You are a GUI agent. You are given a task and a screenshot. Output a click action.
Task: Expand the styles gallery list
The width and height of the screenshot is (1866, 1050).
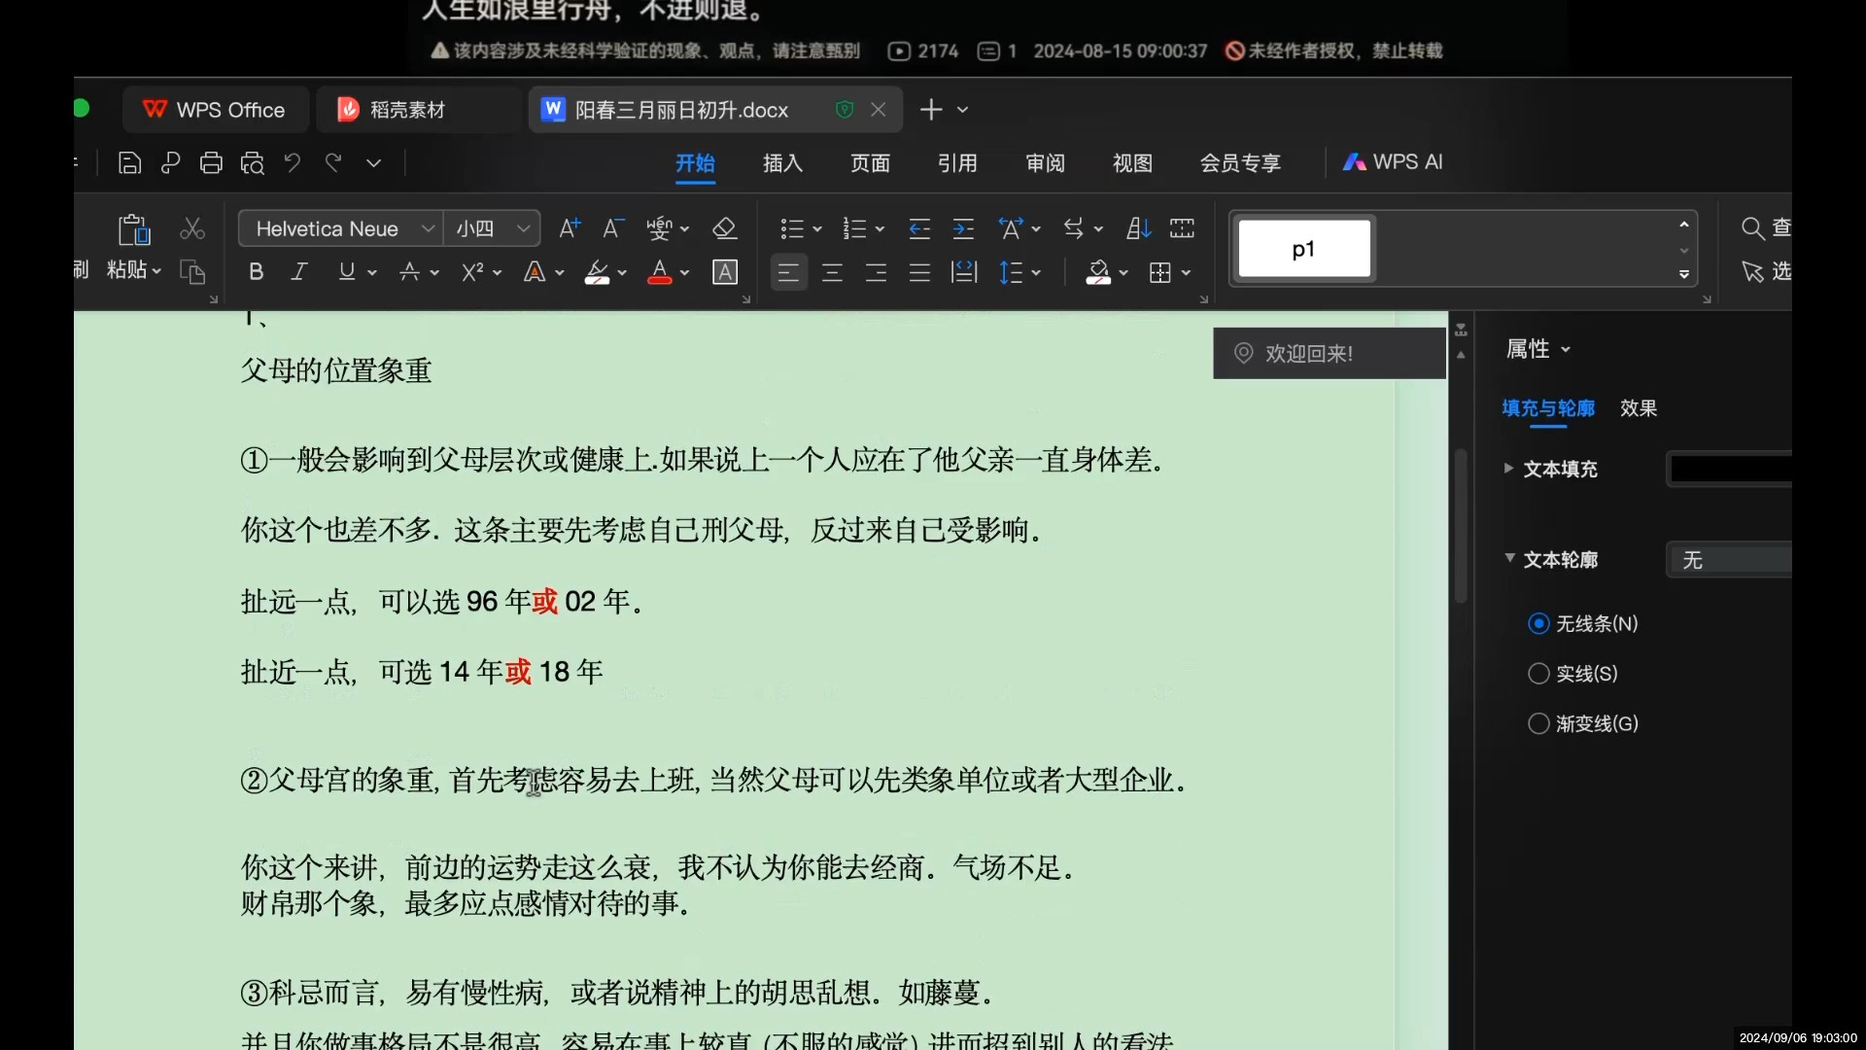pos(1683,275)
